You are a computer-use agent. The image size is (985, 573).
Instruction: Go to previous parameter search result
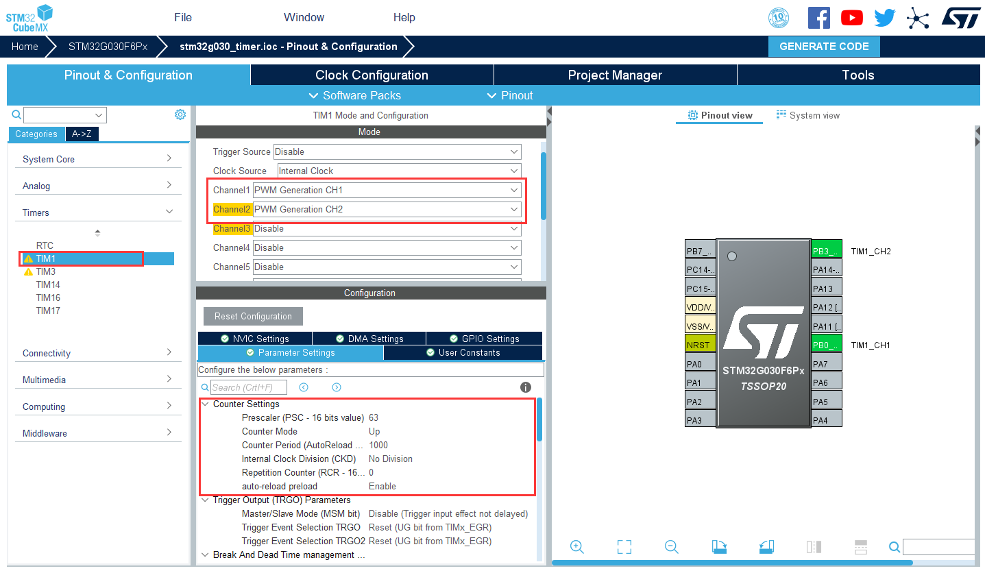click(x=304, y=387)
